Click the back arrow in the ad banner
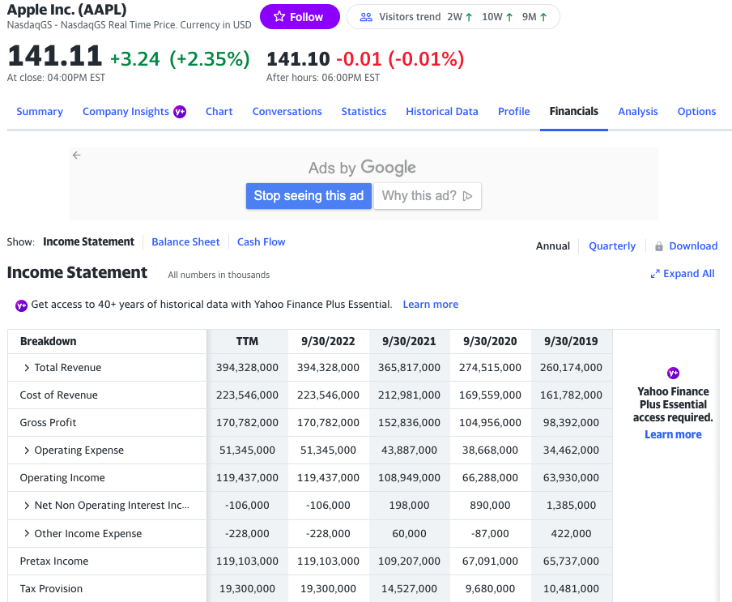This screenshot has height=602, width=732. 77,155
